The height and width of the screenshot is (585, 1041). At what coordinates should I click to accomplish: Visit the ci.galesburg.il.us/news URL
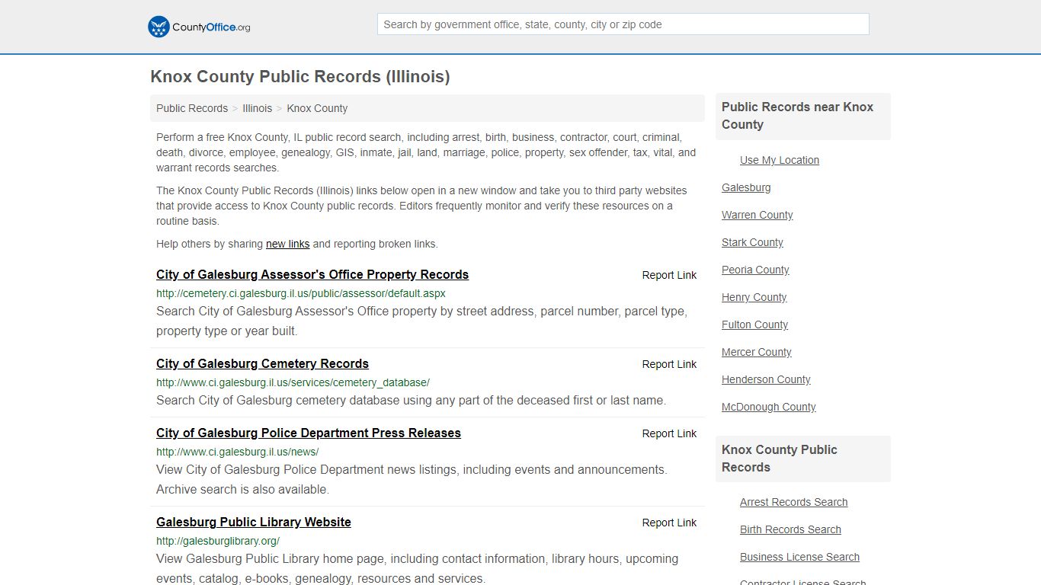click(237, 452)
